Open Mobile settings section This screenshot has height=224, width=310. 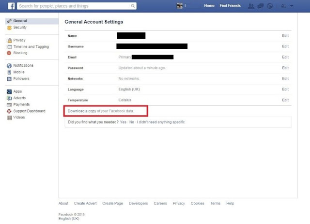coord(19,72)
